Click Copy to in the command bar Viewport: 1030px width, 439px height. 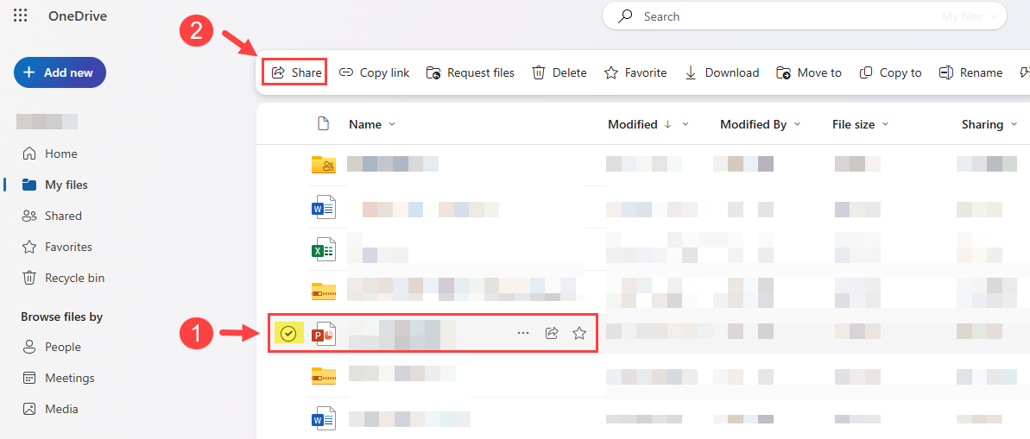(891, 72)
